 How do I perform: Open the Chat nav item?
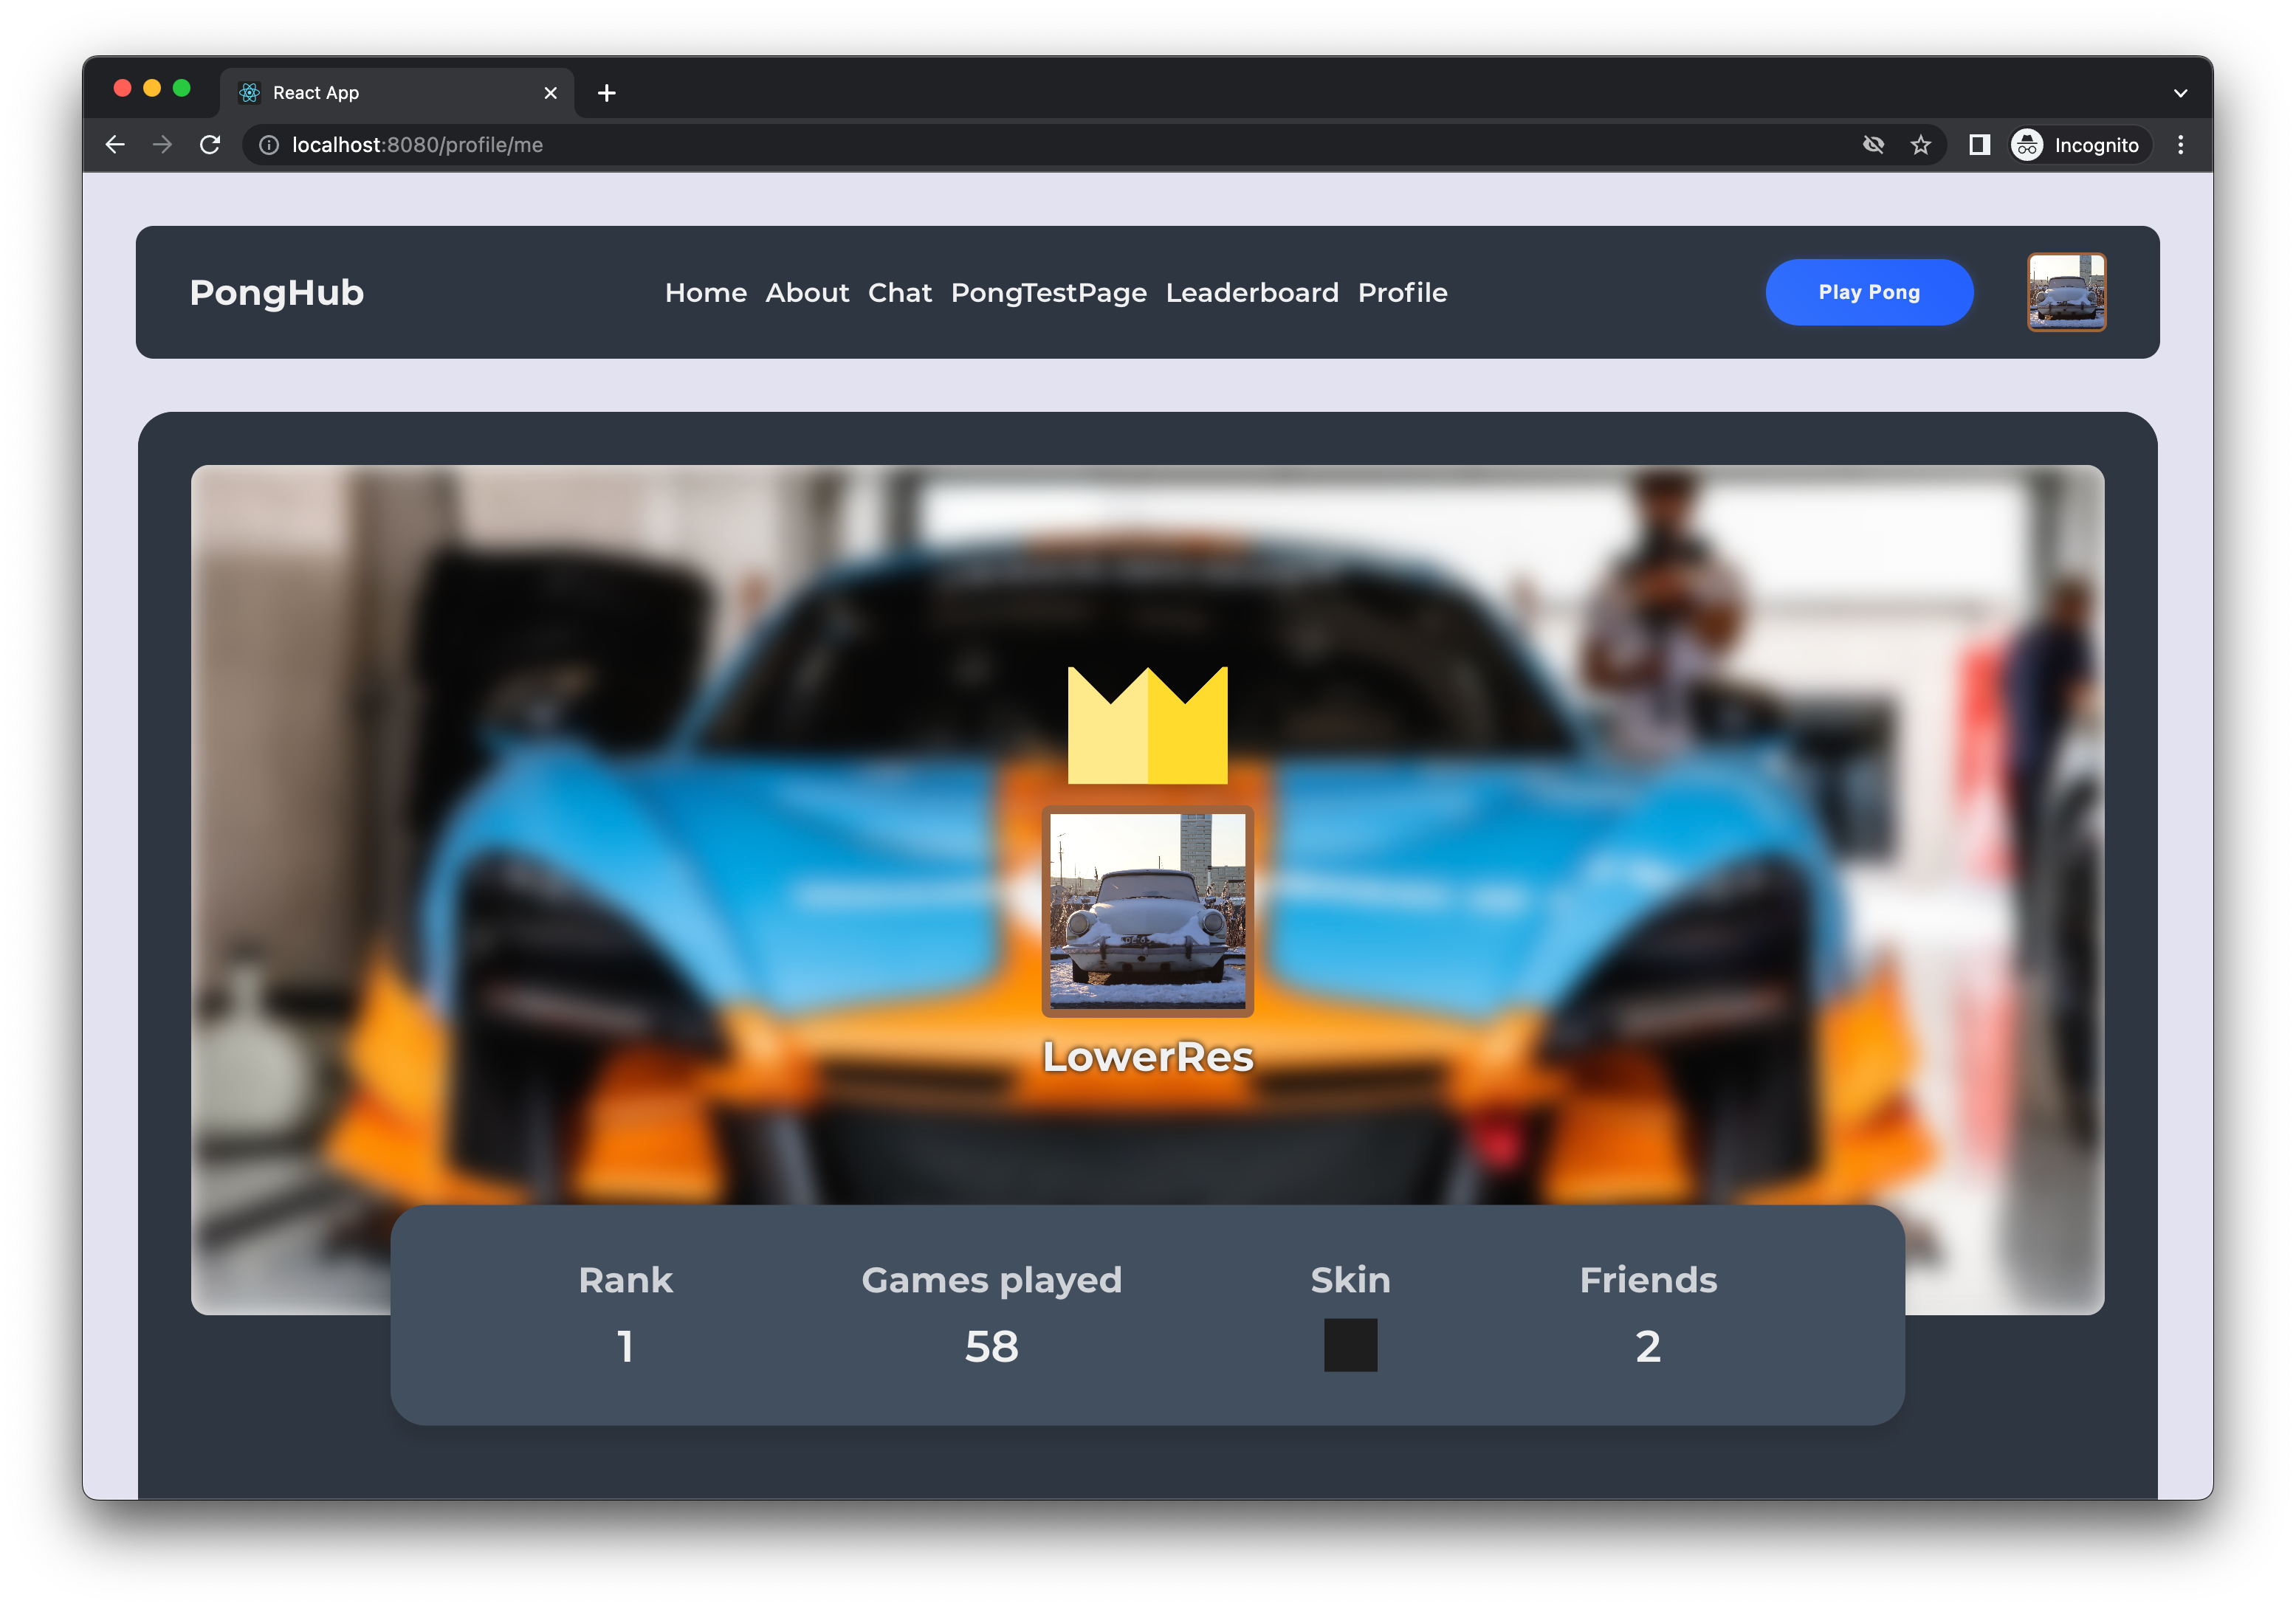[x=899, y=292]
